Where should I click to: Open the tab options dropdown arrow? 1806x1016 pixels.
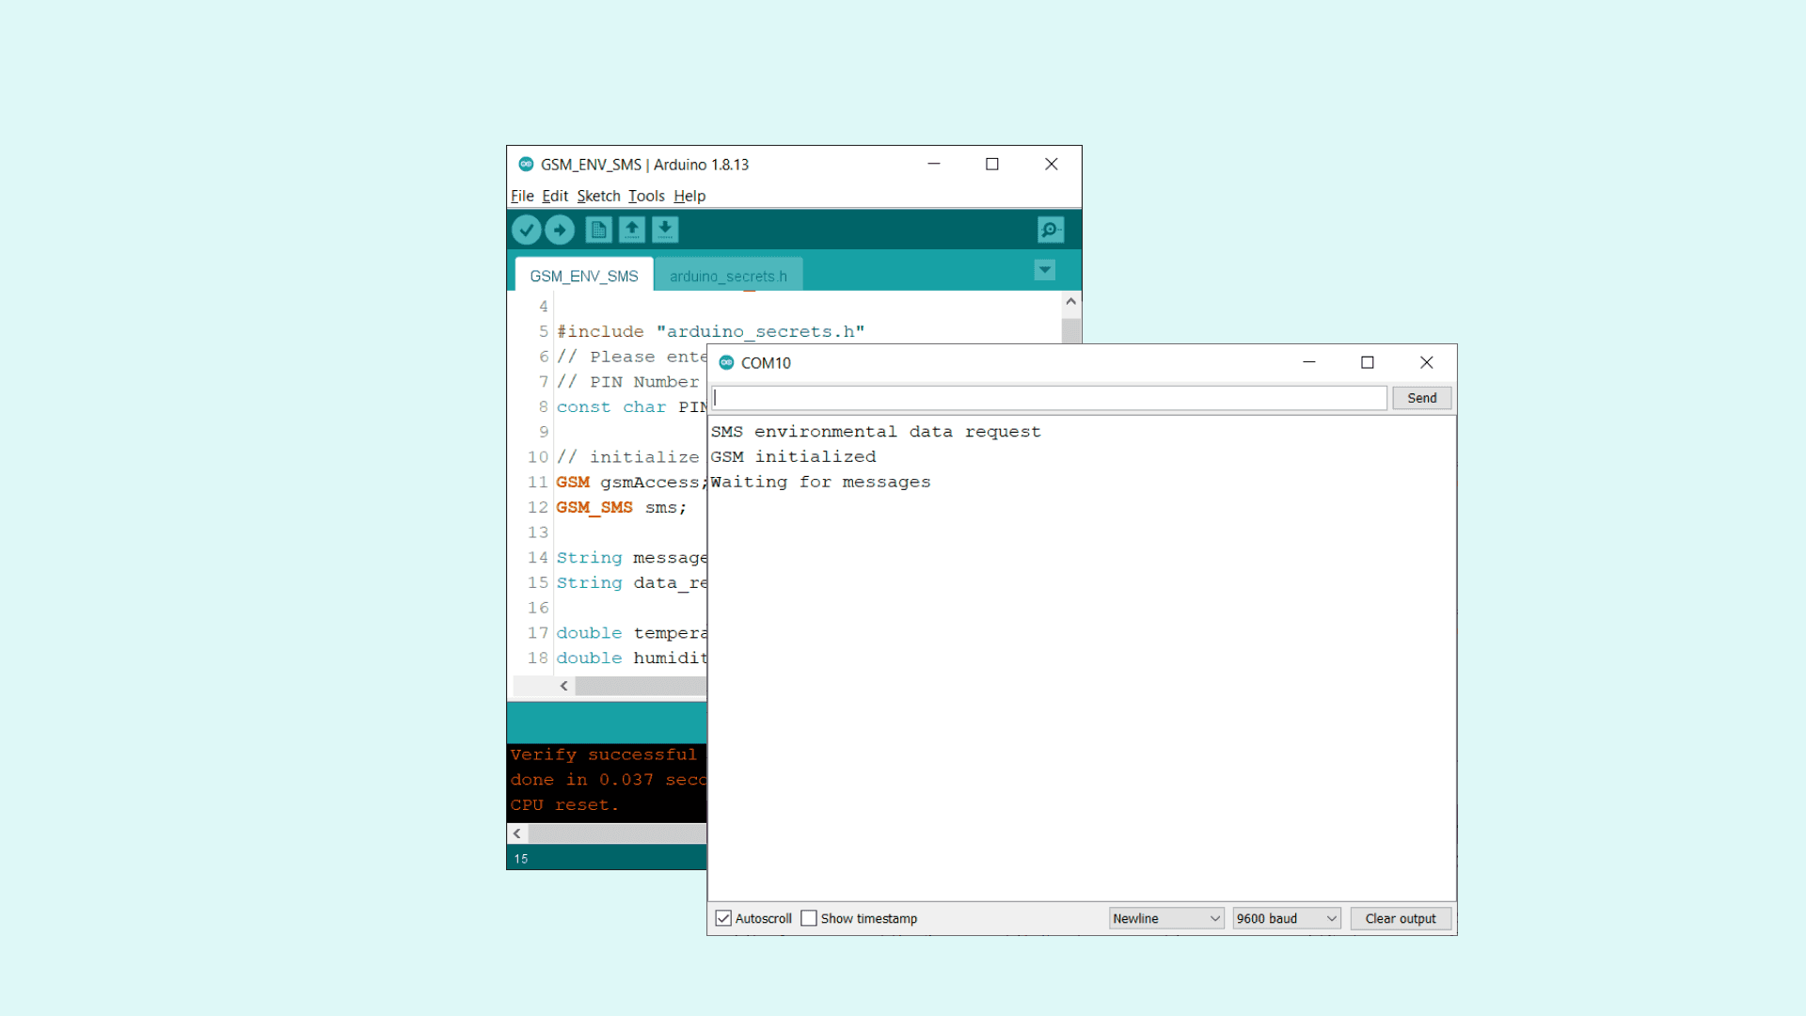click(1044, 271)
